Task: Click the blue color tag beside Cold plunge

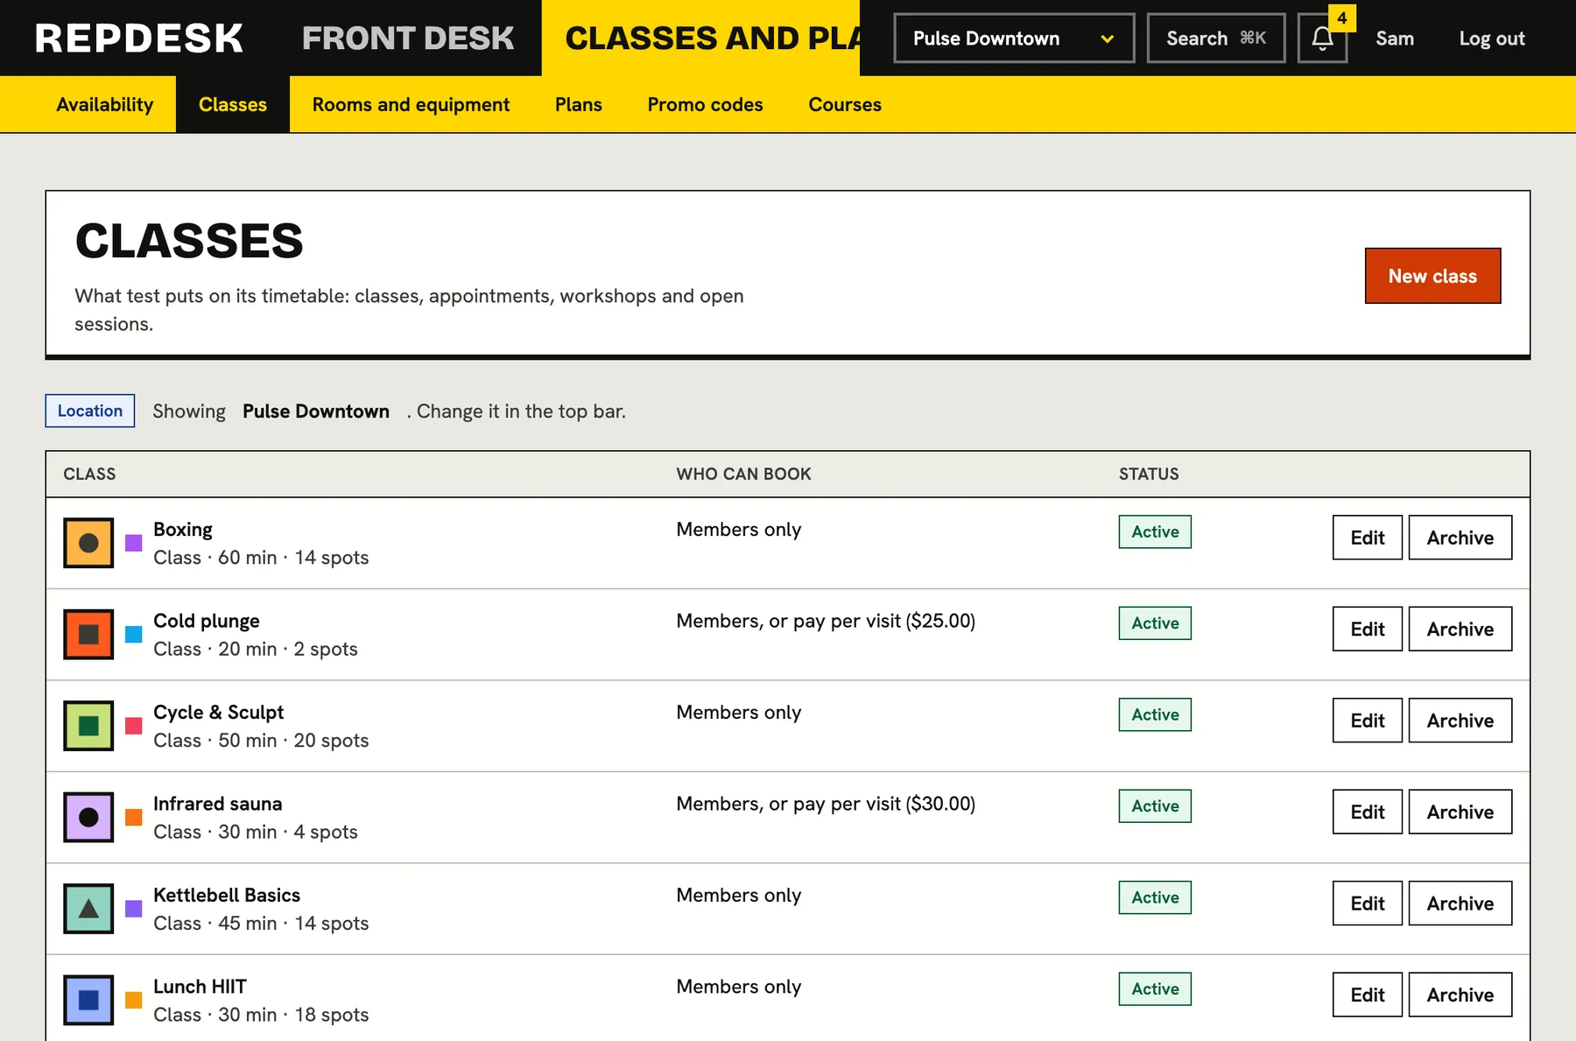Action: click(133, 634)
